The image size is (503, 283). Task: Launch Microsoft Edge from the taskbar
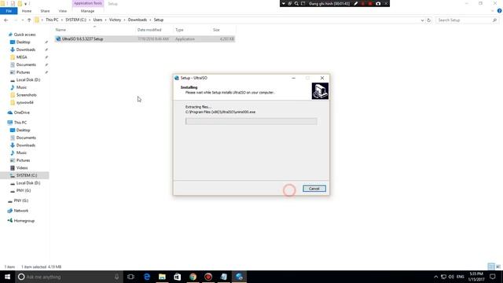pos(147,277)
